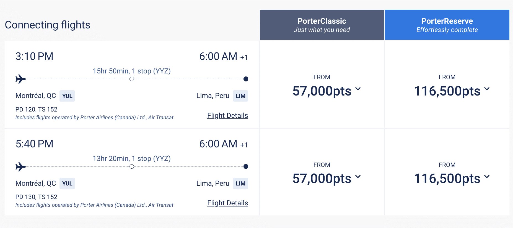This screenshot has height=228, width=513.
Task: Click airplane icon on 3:10 PM flight
Action: [x=20, y=79]
